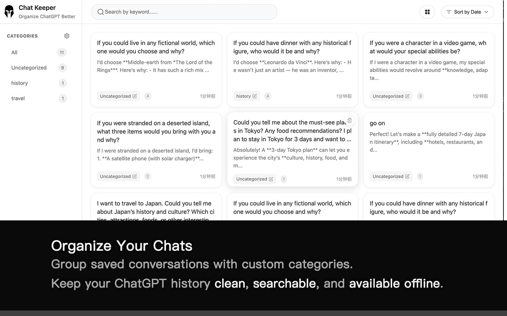507x316 pixels.
Task: Click the Chat Keeper helmet logo icon
Action: coord(9,11)
